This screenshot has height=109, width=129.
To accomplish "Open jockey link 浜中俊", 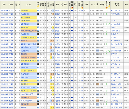I will coord(57,37).
